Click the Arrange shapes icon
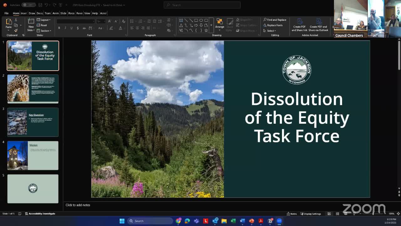This screenshot has height=226, width=401. [x=220, y=23]
